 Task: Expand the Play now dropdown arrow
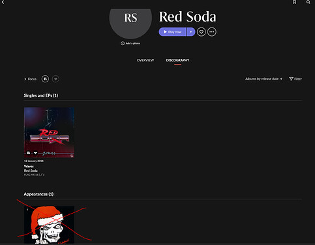tap(190, 32)
